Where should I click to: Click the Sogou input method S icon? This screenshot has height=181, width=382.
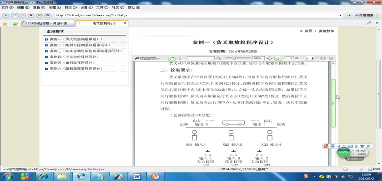(x=326, y=146)
